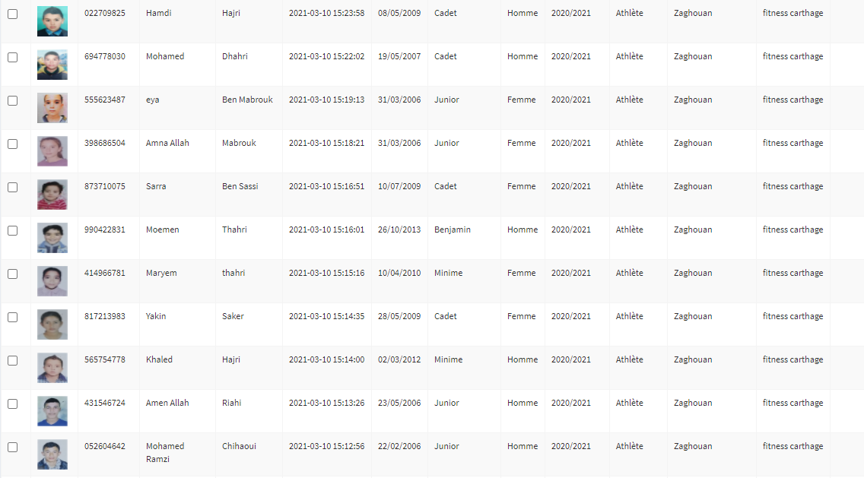Check the Sarra Ben Sassi row checkbox
This screenshot has height=478, width=864.
point(12,187)
